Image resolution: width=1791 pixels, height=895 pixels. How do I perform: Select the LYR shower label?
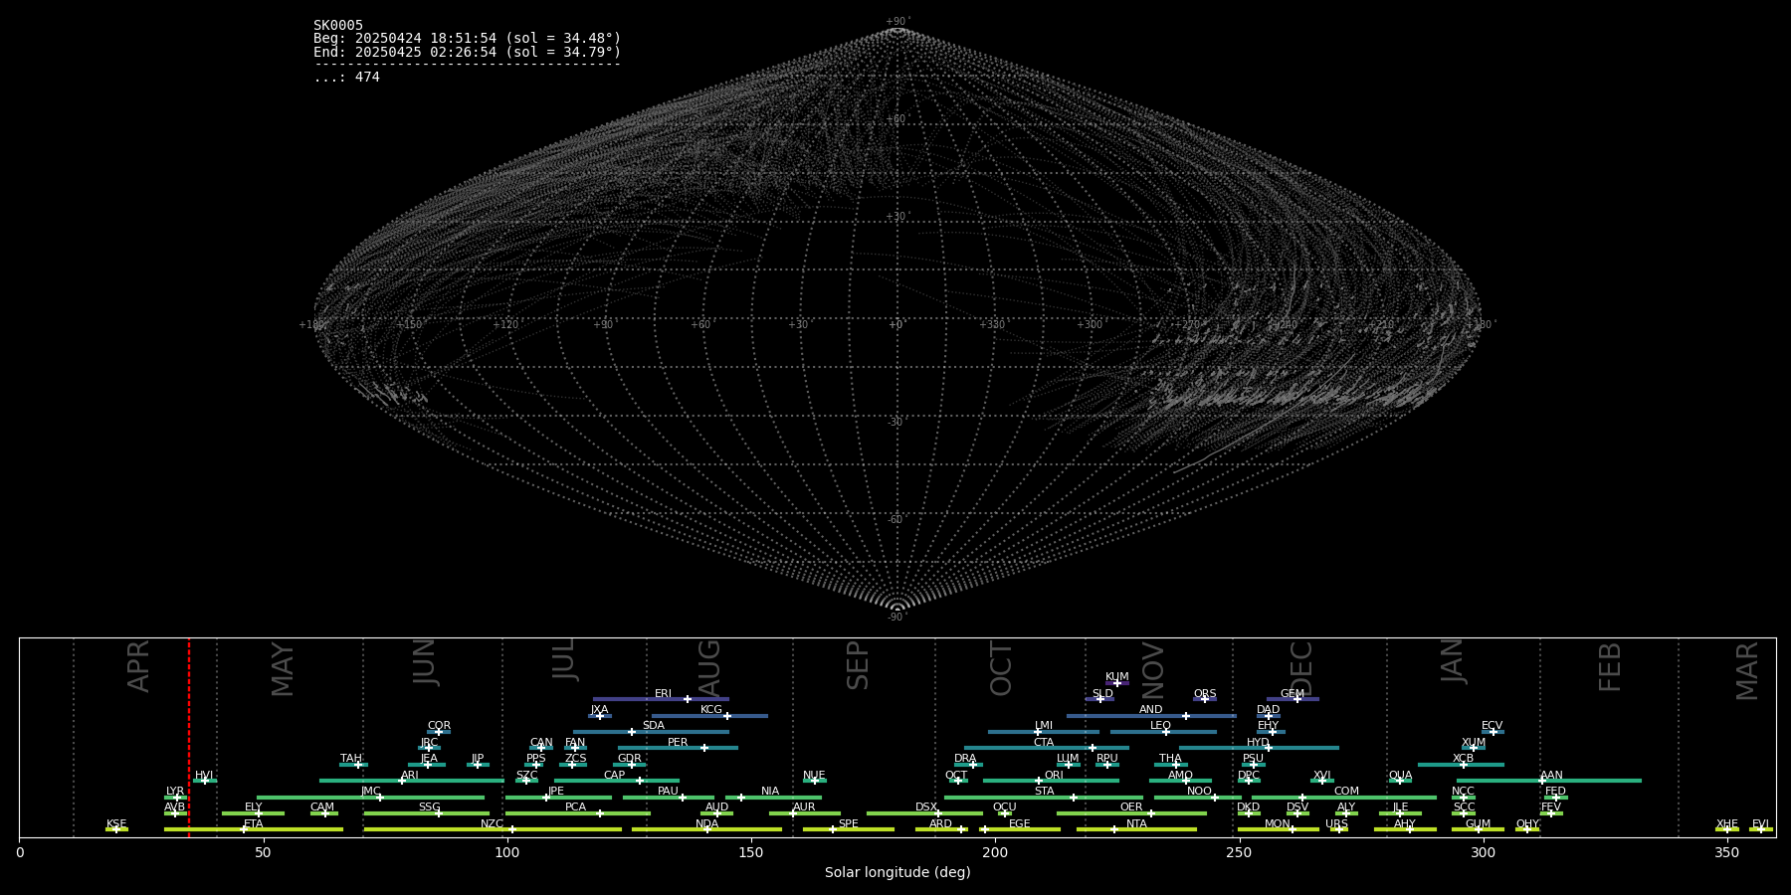coord(175,792)
